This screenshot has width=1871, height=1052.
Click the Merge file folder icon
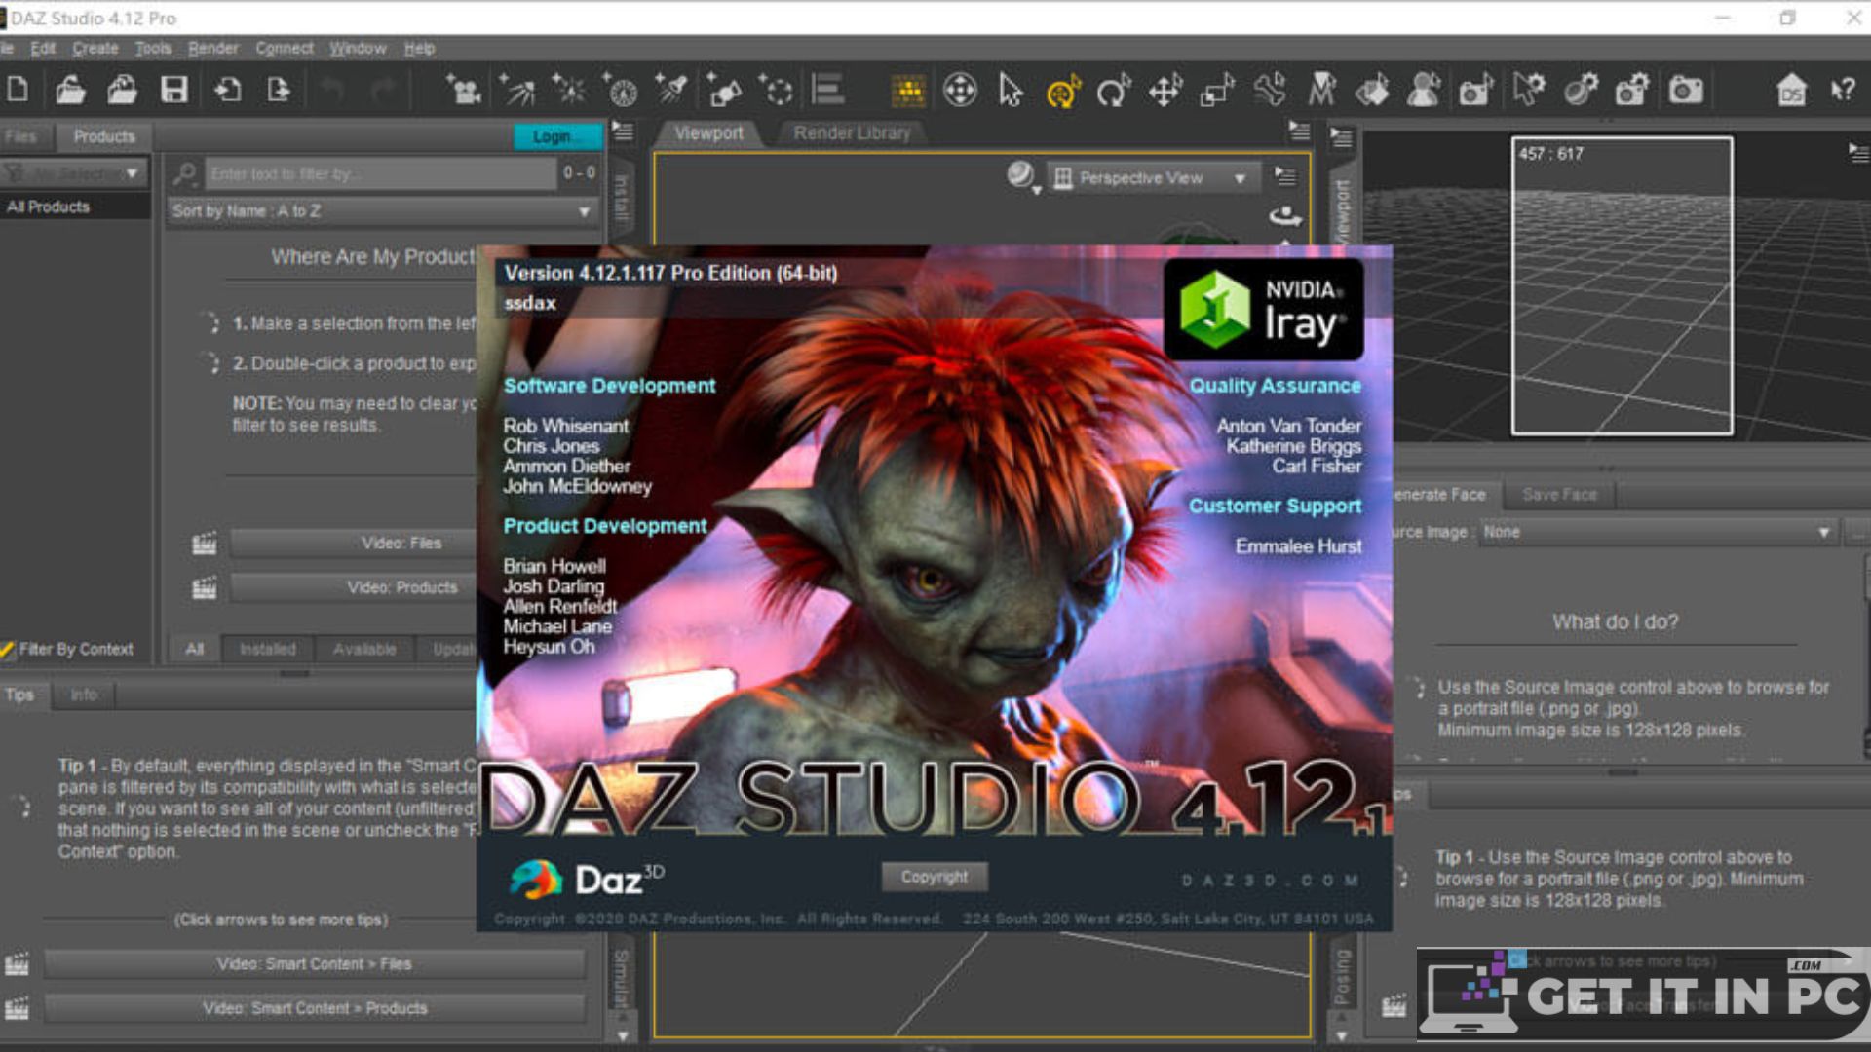point(122,90)
